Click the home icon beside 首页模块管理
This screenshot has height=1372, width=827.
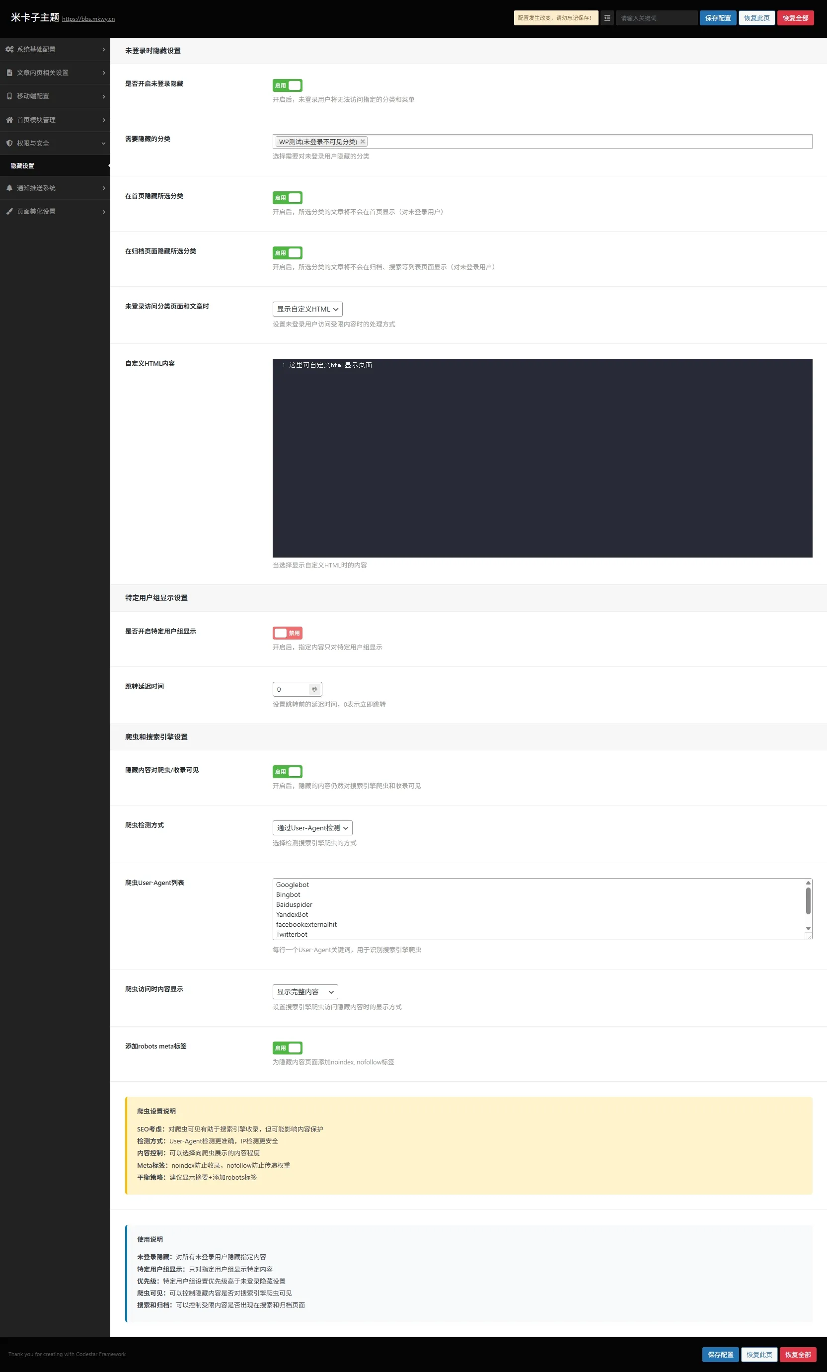(9, 120)
